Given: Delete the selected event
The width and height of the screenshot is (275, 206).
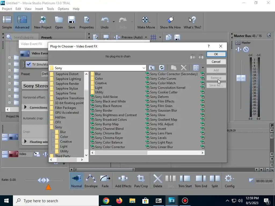Looking at the screenshot, I should point(158,181).
